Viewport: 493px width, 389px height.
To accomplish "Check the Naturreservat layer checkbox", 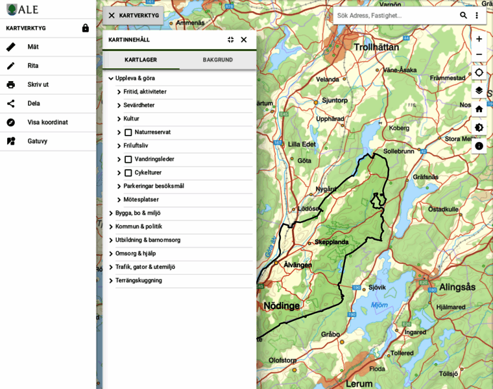I will [x=128, y=132].
